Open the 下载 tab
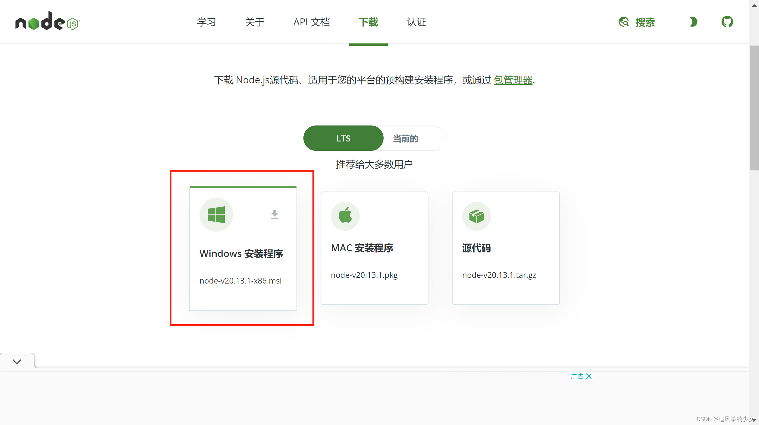 click(x=368, y=22)
